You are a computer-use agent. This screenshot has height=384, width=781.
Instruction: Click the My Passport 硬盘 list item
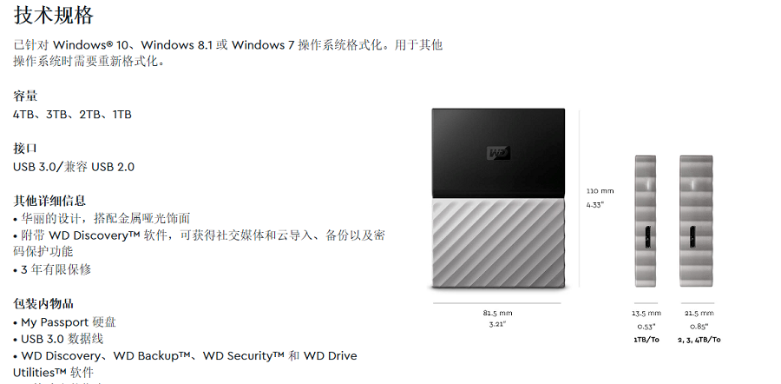pos(65,322)
